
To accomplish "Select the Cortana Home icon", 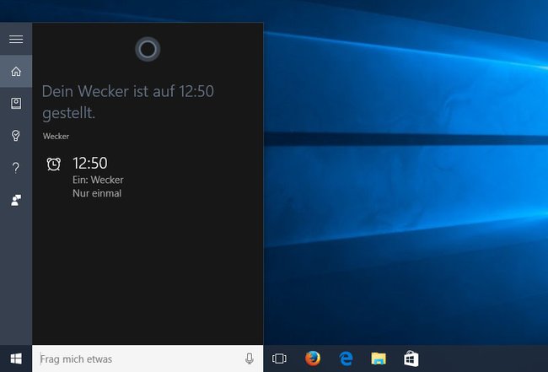I will [16, 72].
